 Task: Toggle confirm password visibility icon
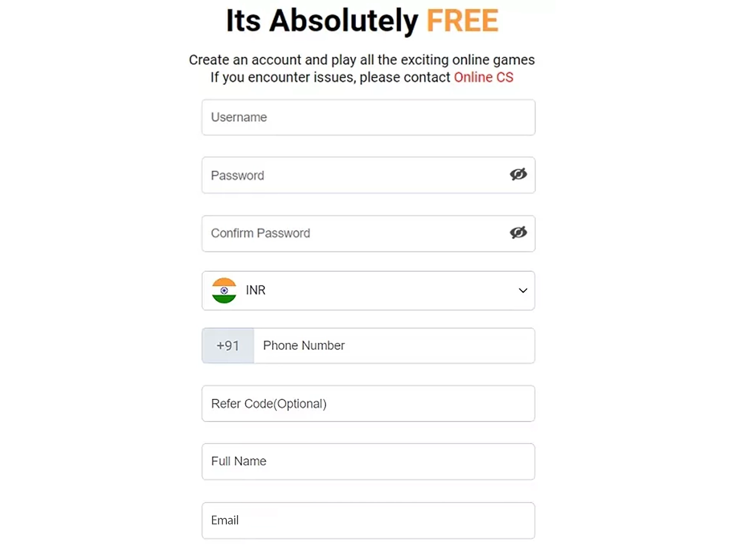(x=517, y=233)
